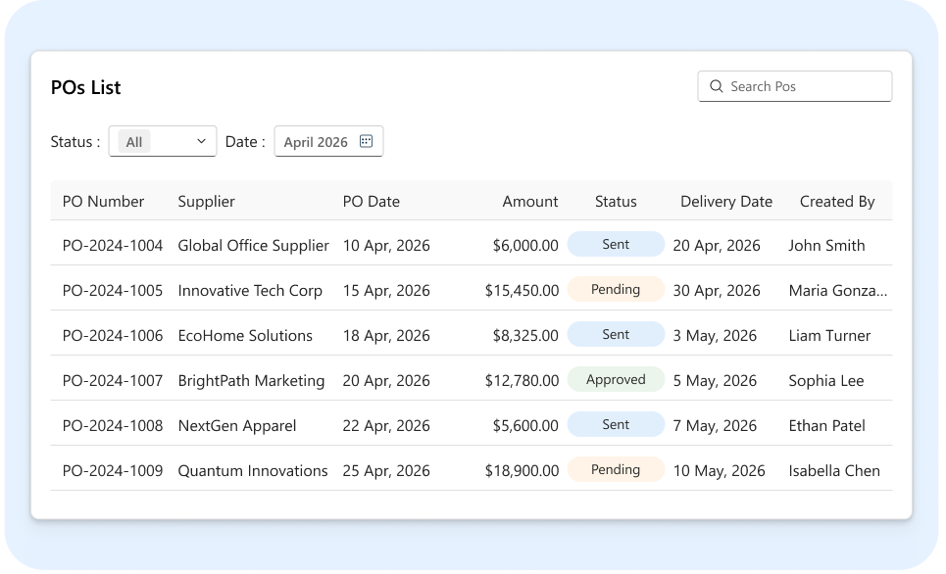Click supplier Global Office Supplier

coord(253,246)
